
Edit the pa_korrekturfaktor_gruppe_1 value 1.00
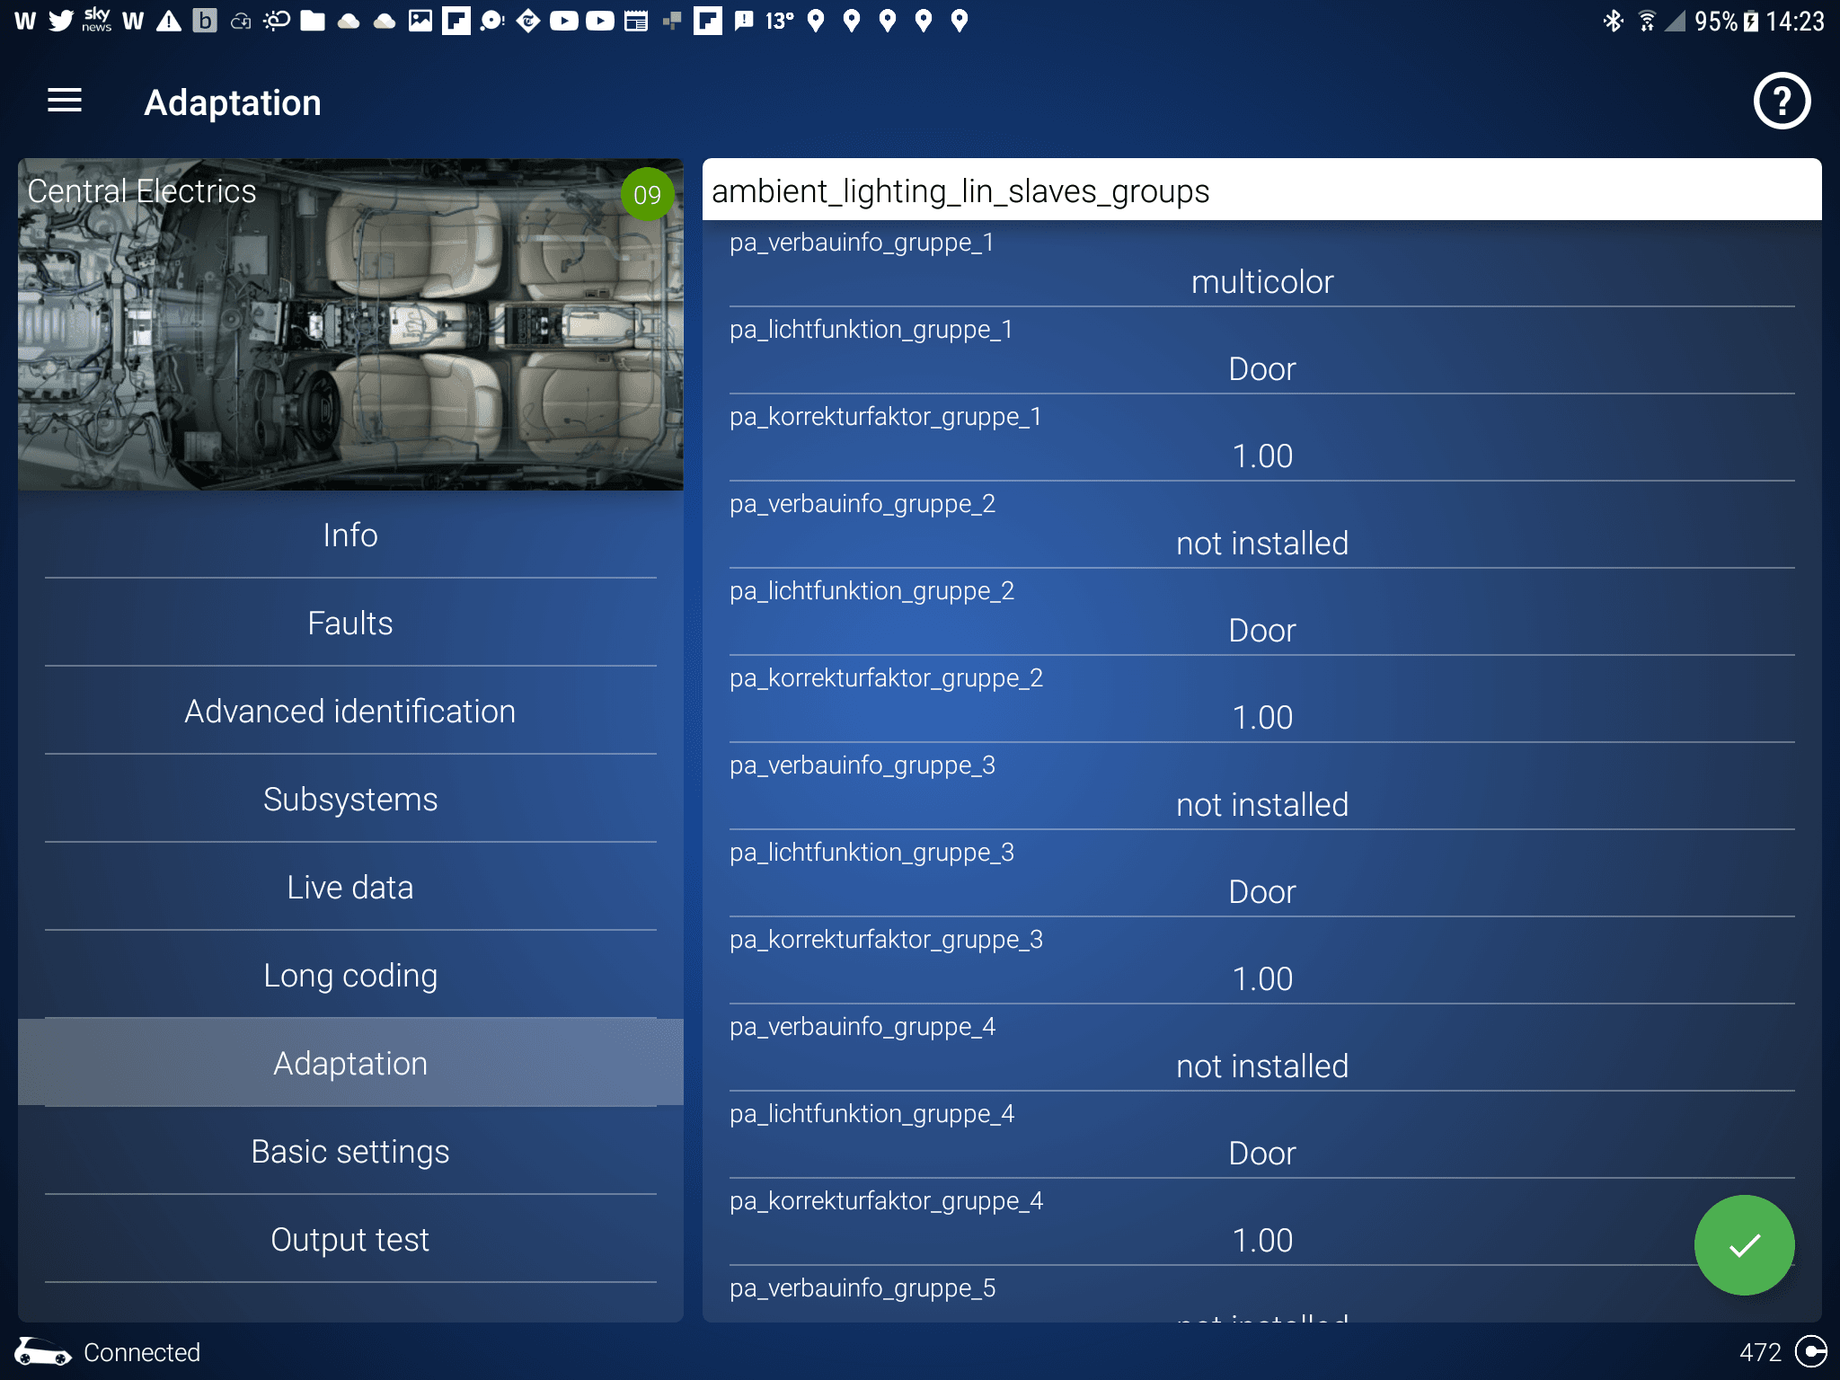1261,456
